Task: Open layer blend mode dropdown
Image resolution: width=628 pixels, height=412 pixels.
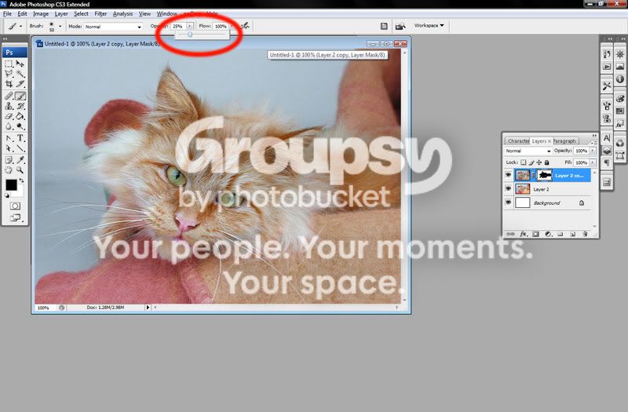Action: pyautogui.click(x=528, y=151)
